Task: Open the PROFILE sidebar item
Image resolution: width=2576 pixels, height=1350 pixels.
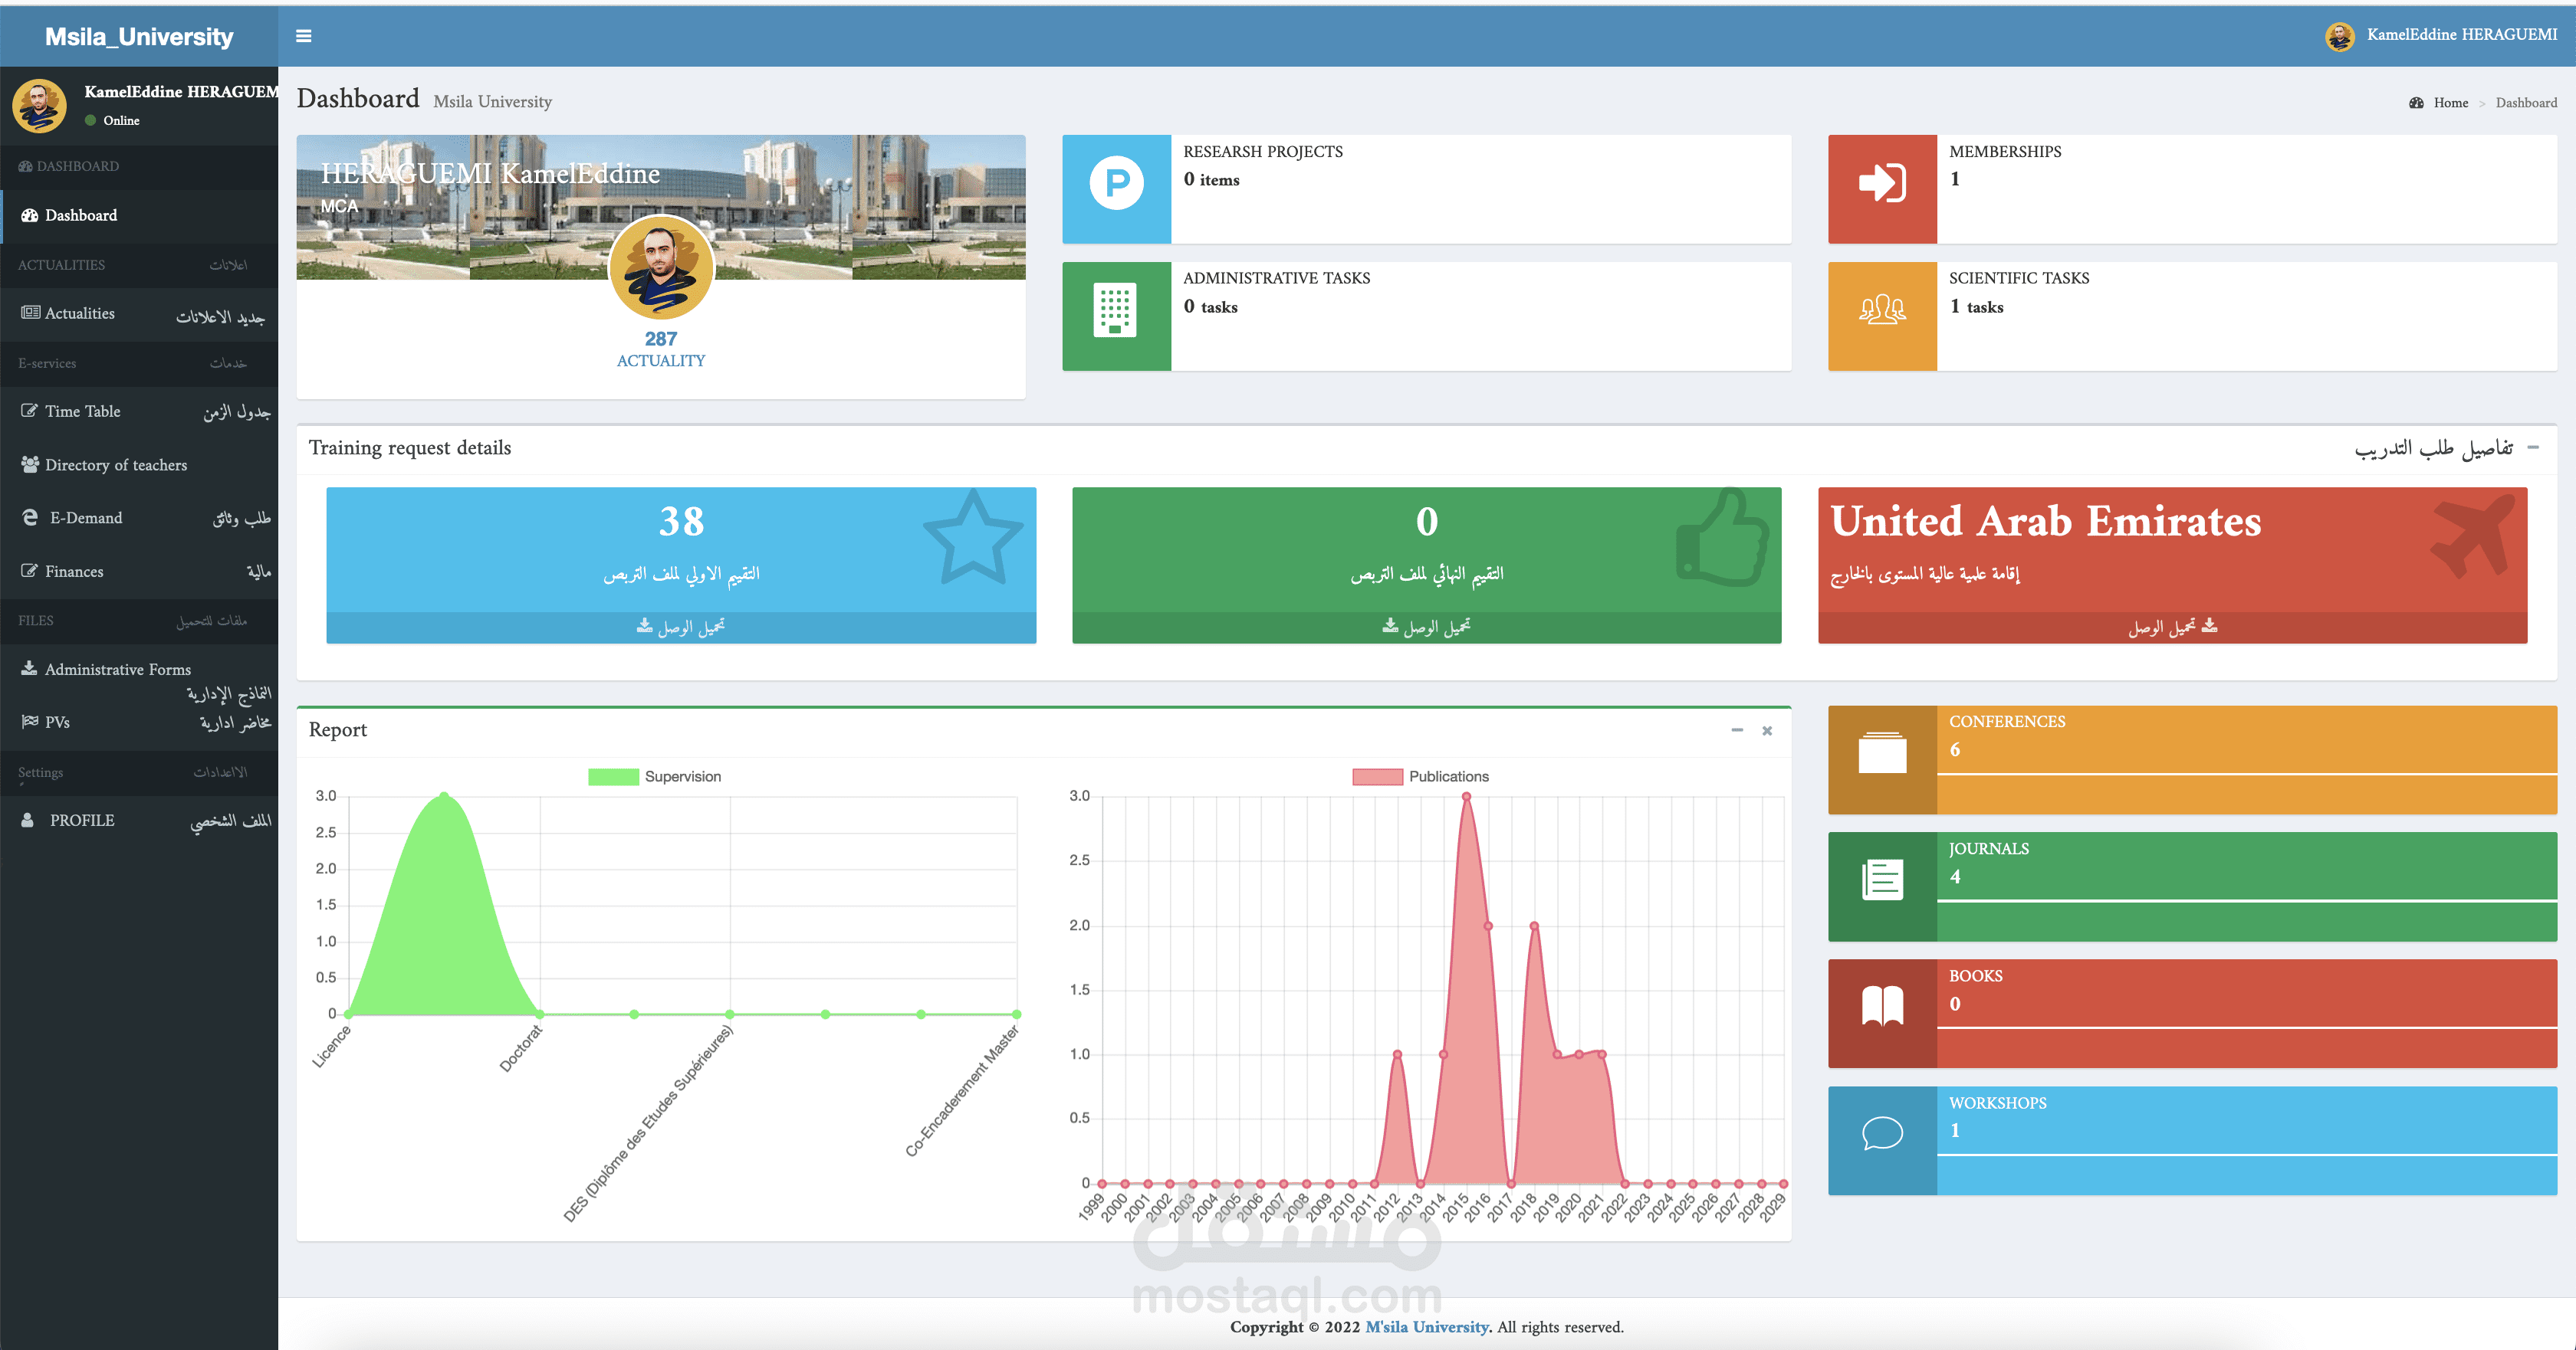Action: click(x=82, y=821)
